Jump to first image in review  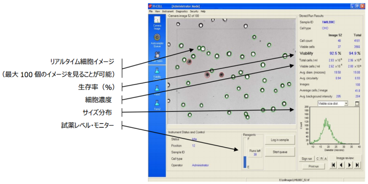pos(333,165)
